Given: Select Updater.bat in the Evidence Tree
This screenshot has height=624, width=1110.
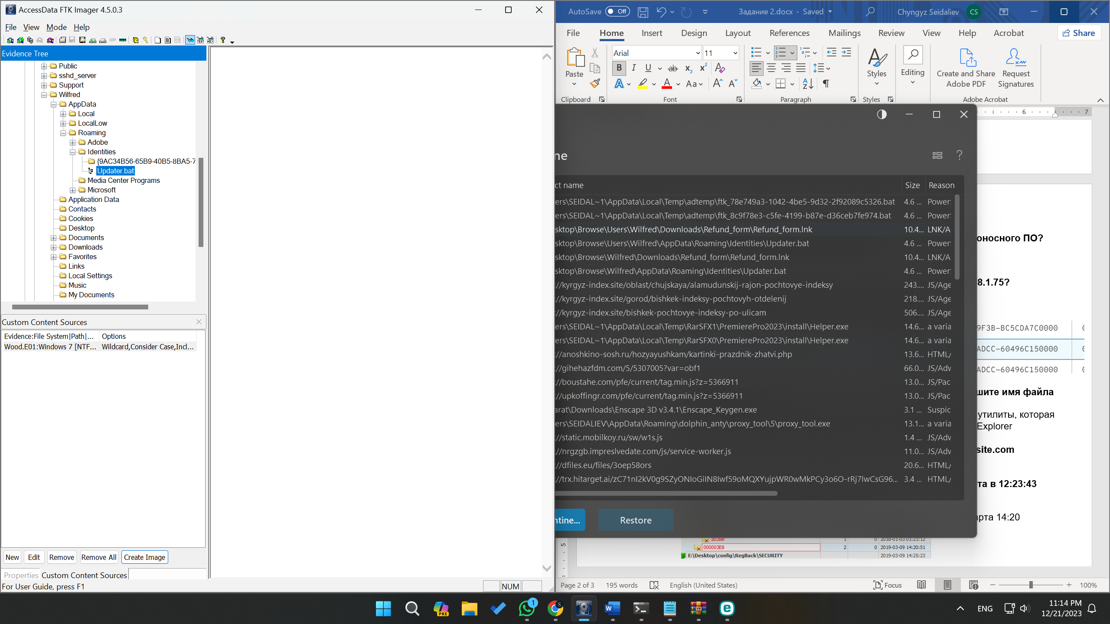Looking at the screenshot, I should (x=115, y=171).
